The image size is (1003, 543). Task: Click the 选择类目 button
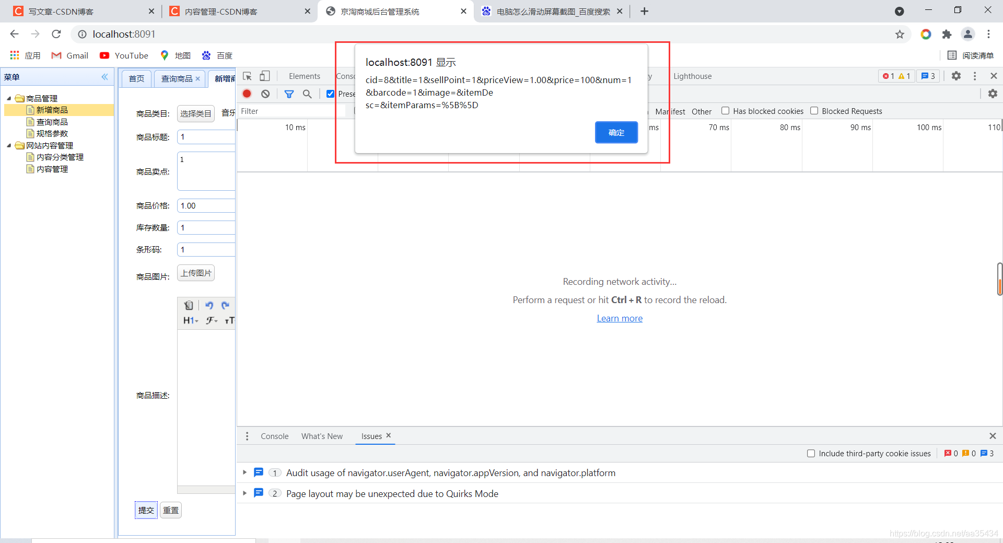[196, 113]
